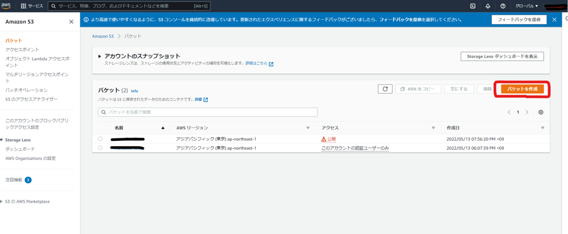Click date 2022/05/13 07:56:20 PM +09

point(475,139)
